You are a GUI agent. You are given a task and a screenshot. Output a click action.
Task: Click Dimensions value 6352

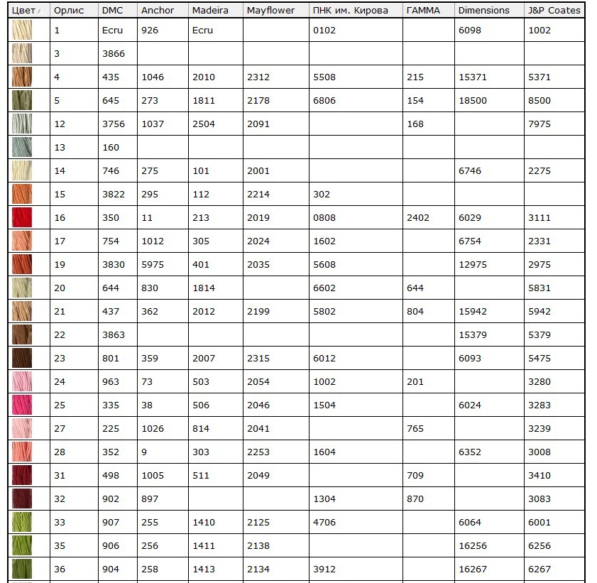(470, 452)
